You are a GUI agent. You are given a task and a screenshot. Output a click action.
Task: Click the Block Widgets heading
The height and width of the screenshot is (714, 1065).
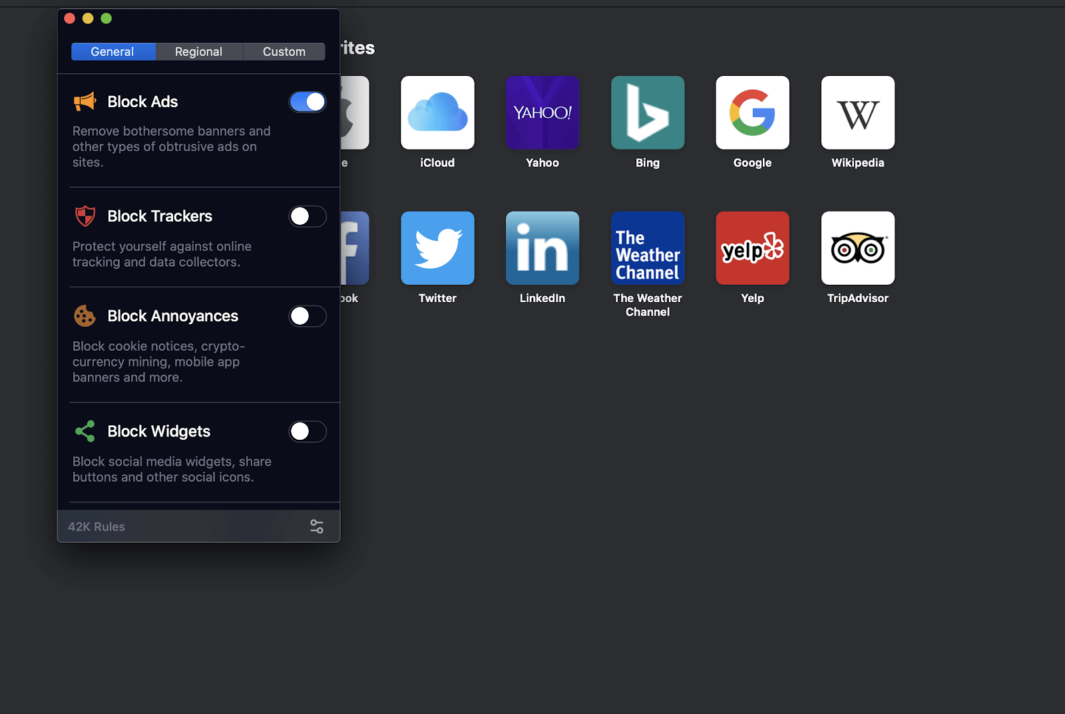coord(158,431)
